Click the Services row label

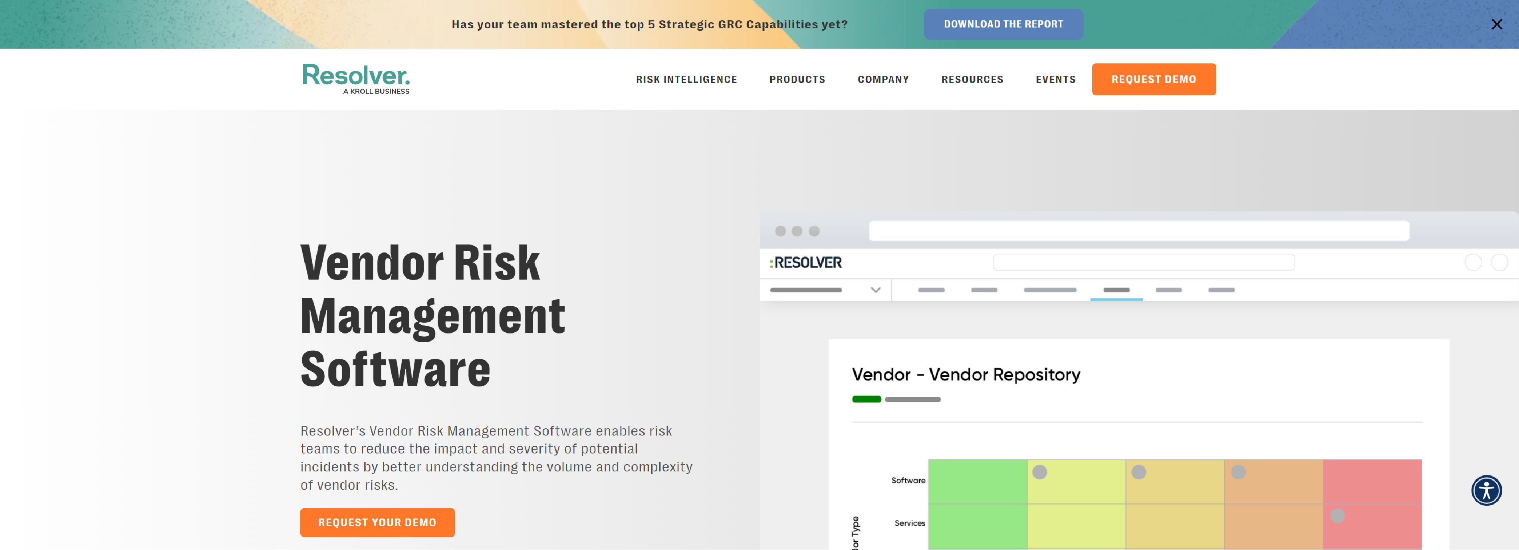(909, 523)
